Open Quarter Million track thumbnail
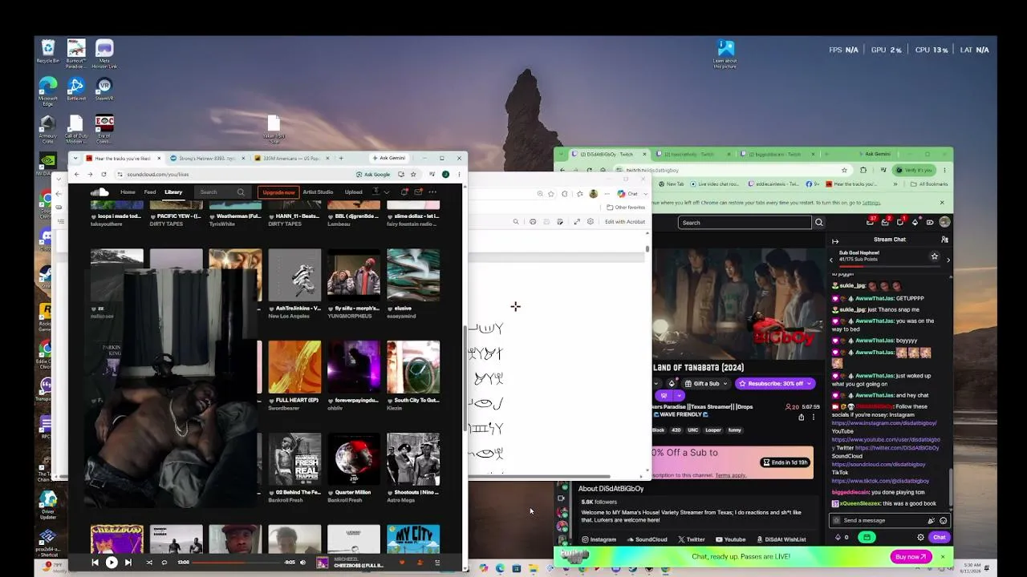This screenshot has width=1027, height=577. 354,459
